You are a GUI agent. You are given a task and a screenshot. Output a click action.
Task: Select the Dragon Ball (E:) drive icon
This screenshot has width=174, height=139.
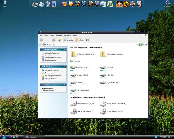click(x=74, y=75)
